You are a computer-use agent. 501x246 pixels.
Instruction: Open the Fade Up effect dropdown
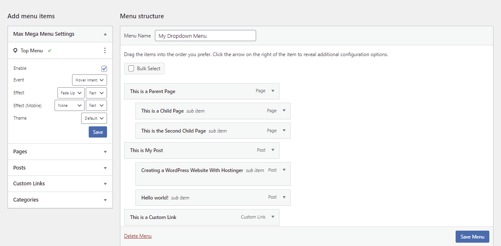point(70,93)
